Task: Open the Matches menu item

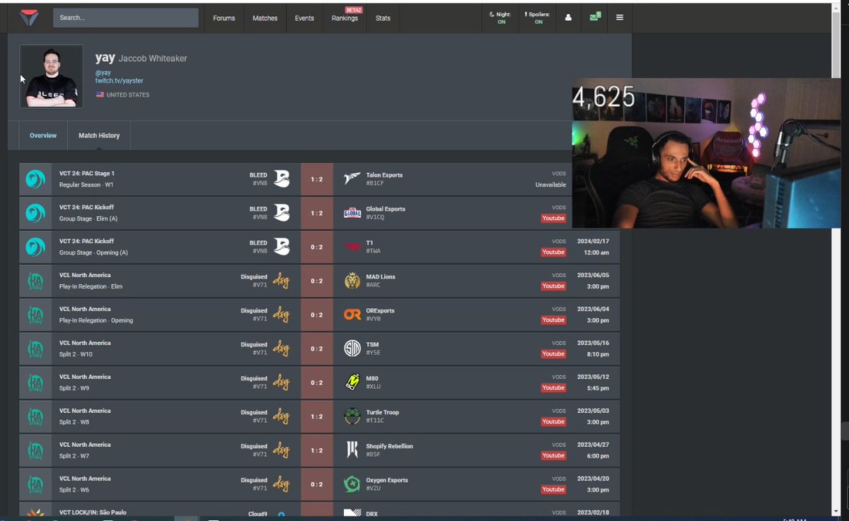Action: (x=265, y=18)
